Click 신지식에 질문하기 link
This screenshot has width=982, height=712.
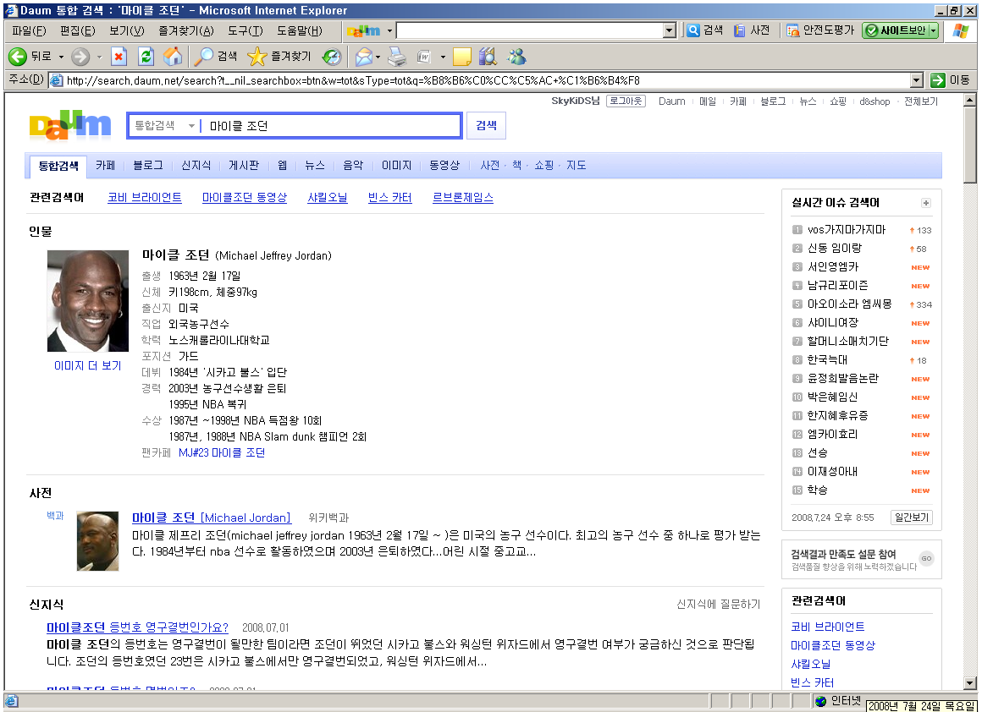coord(719,604)
